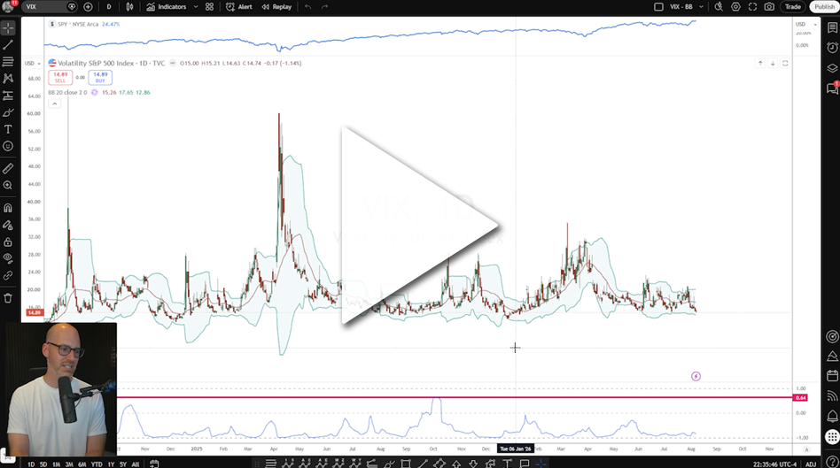Open the Fibonacci and Gann tools
The width and height of the screenshot is (840, 468).
click(8, 62)
